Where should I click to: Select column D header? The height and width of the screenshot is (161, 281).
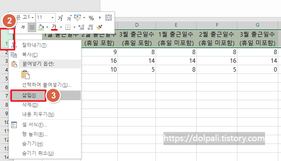point(137,25)
